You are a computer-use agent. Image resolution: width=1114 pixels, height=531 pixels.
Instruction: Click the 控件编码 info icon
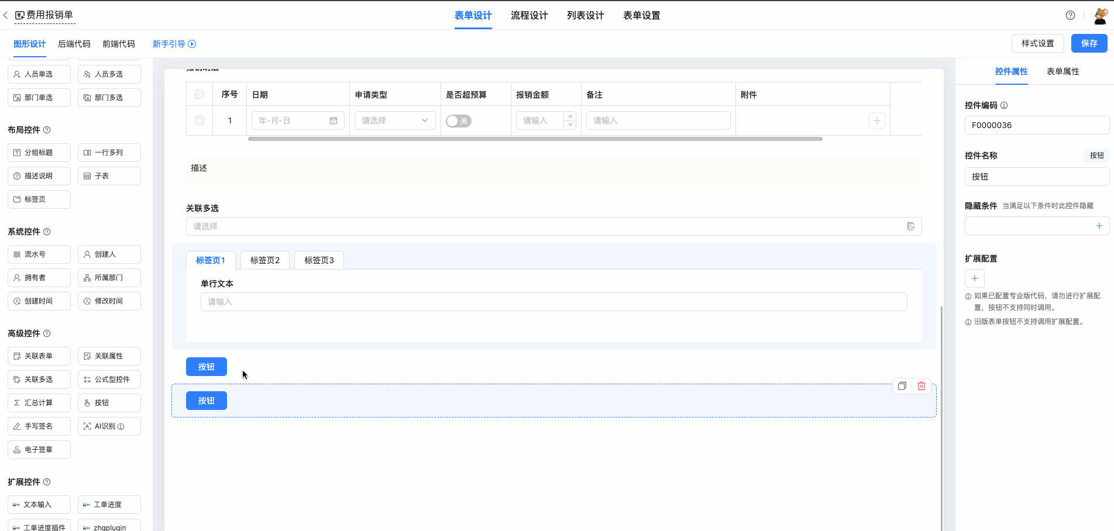coord(1004,105)
